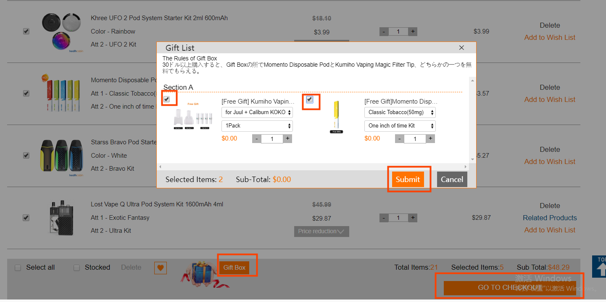Open the 'One inch of time Kit' dropdown
This screenshot has width=606, height=302.
tap(400, 126)
